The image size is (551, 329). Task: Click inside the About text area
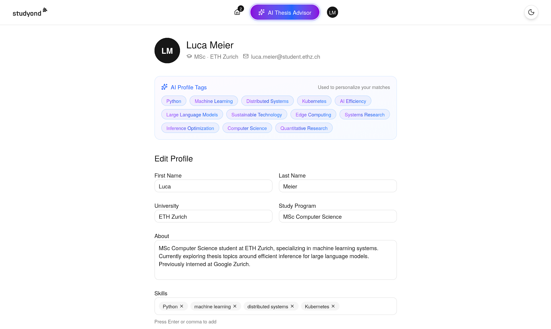coord(275,256)
